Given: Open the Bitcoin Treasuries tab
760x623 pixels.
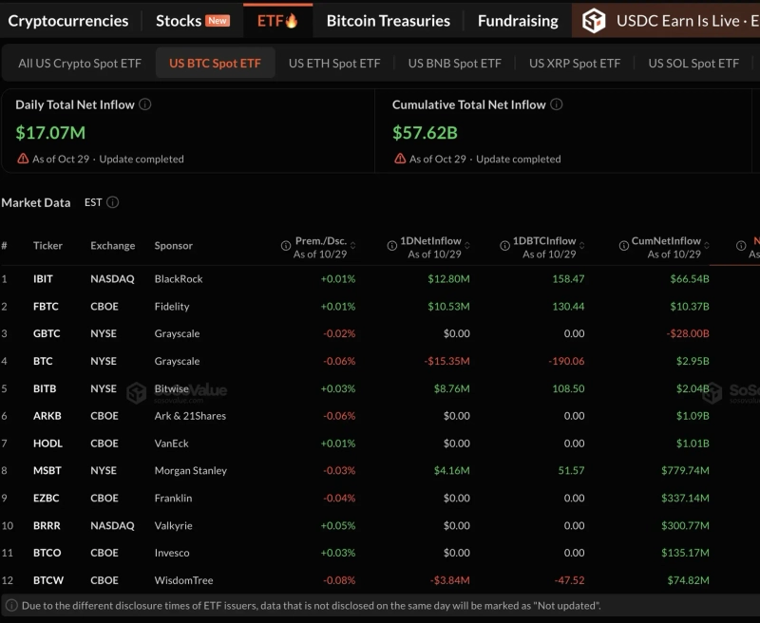Looking at the screenshot, I should click(389, 21).
